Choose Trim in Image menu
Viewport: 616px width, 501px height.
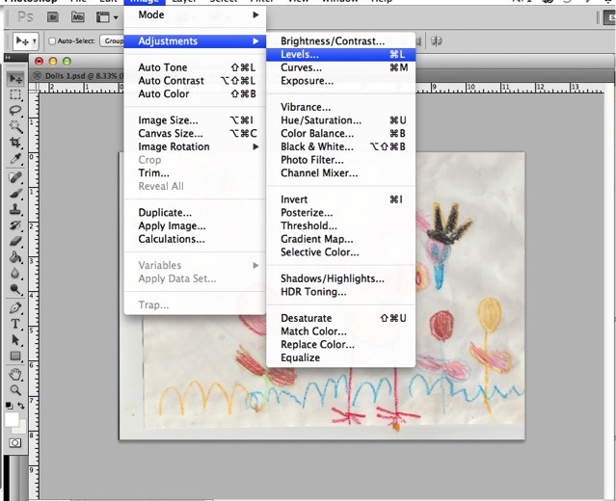[x=195, y=173]
